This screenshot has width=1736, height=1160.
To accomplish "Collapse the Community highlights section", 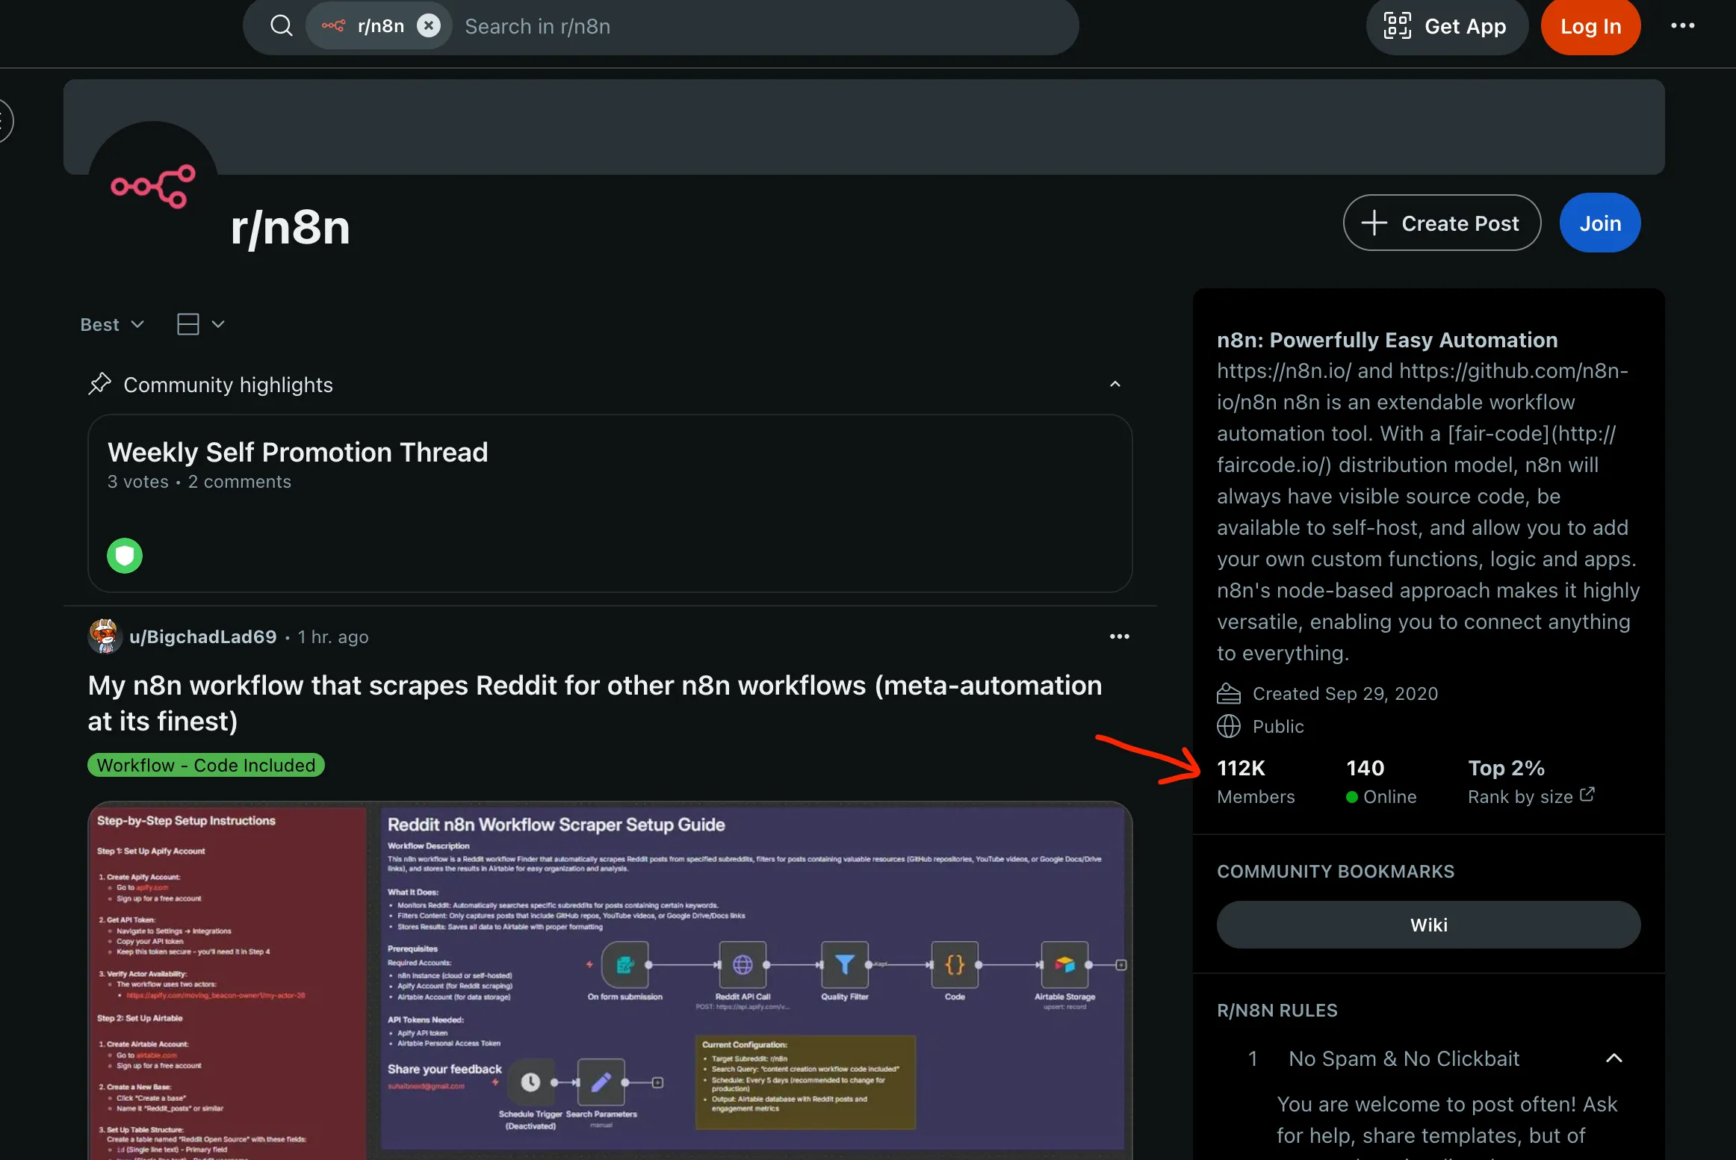I will [1115, 384].
